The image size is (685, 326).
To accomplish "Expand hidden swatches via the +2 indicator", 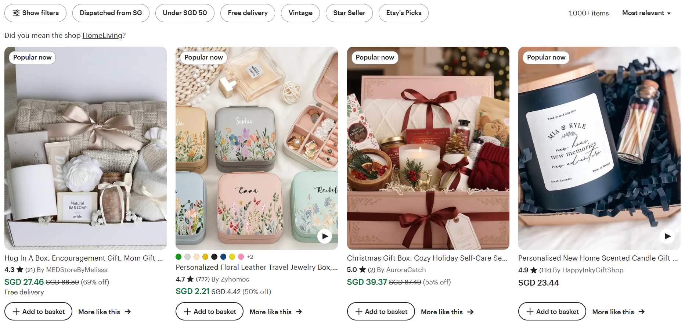I will [250, 257].
